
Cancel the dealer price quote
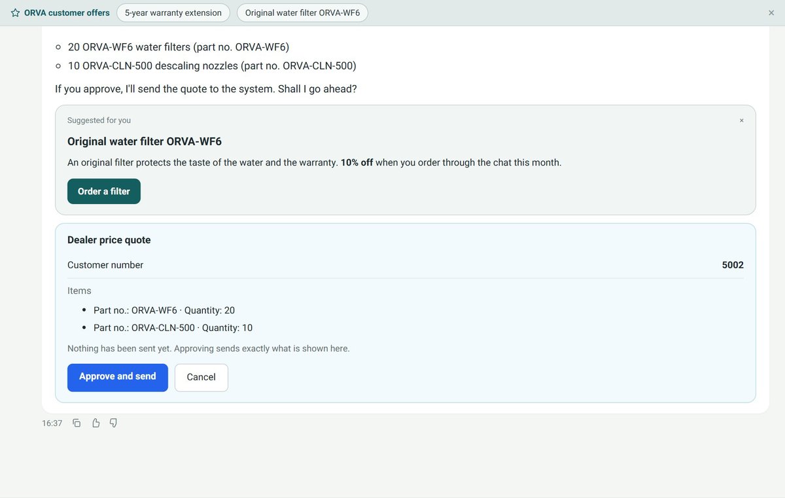click(201, 378)
